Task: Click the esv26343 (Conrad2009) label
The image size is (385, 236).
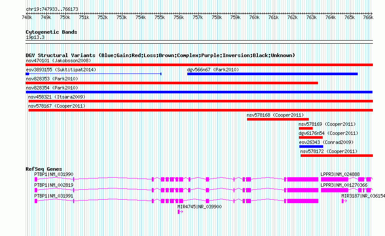Action: [x=326, y=142]
